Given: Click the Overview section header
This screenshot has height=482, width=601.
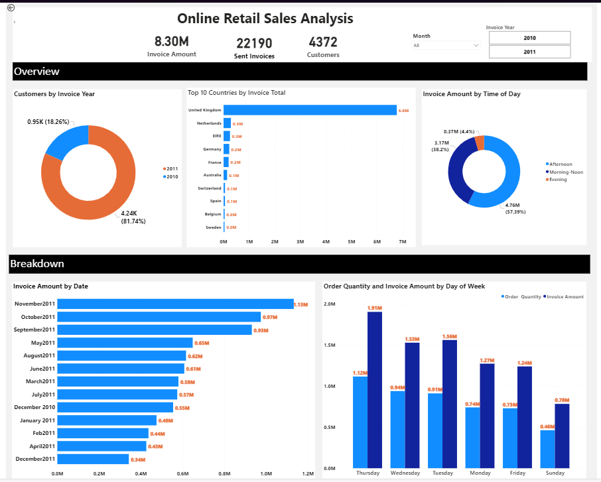Looking at the screenshot, I should (36, 71).
